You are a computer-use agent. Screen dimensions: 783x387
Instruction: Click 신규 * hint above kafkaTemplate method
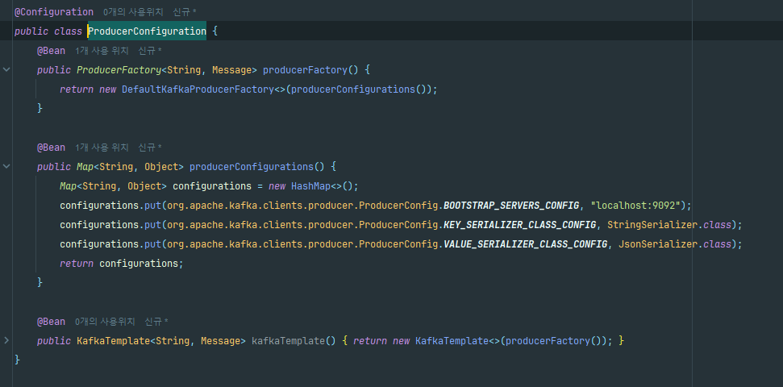pos(156,322)
